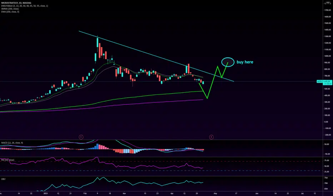Click the Feb date axis label
333x196 pixels.
click(x=85, y=194)
